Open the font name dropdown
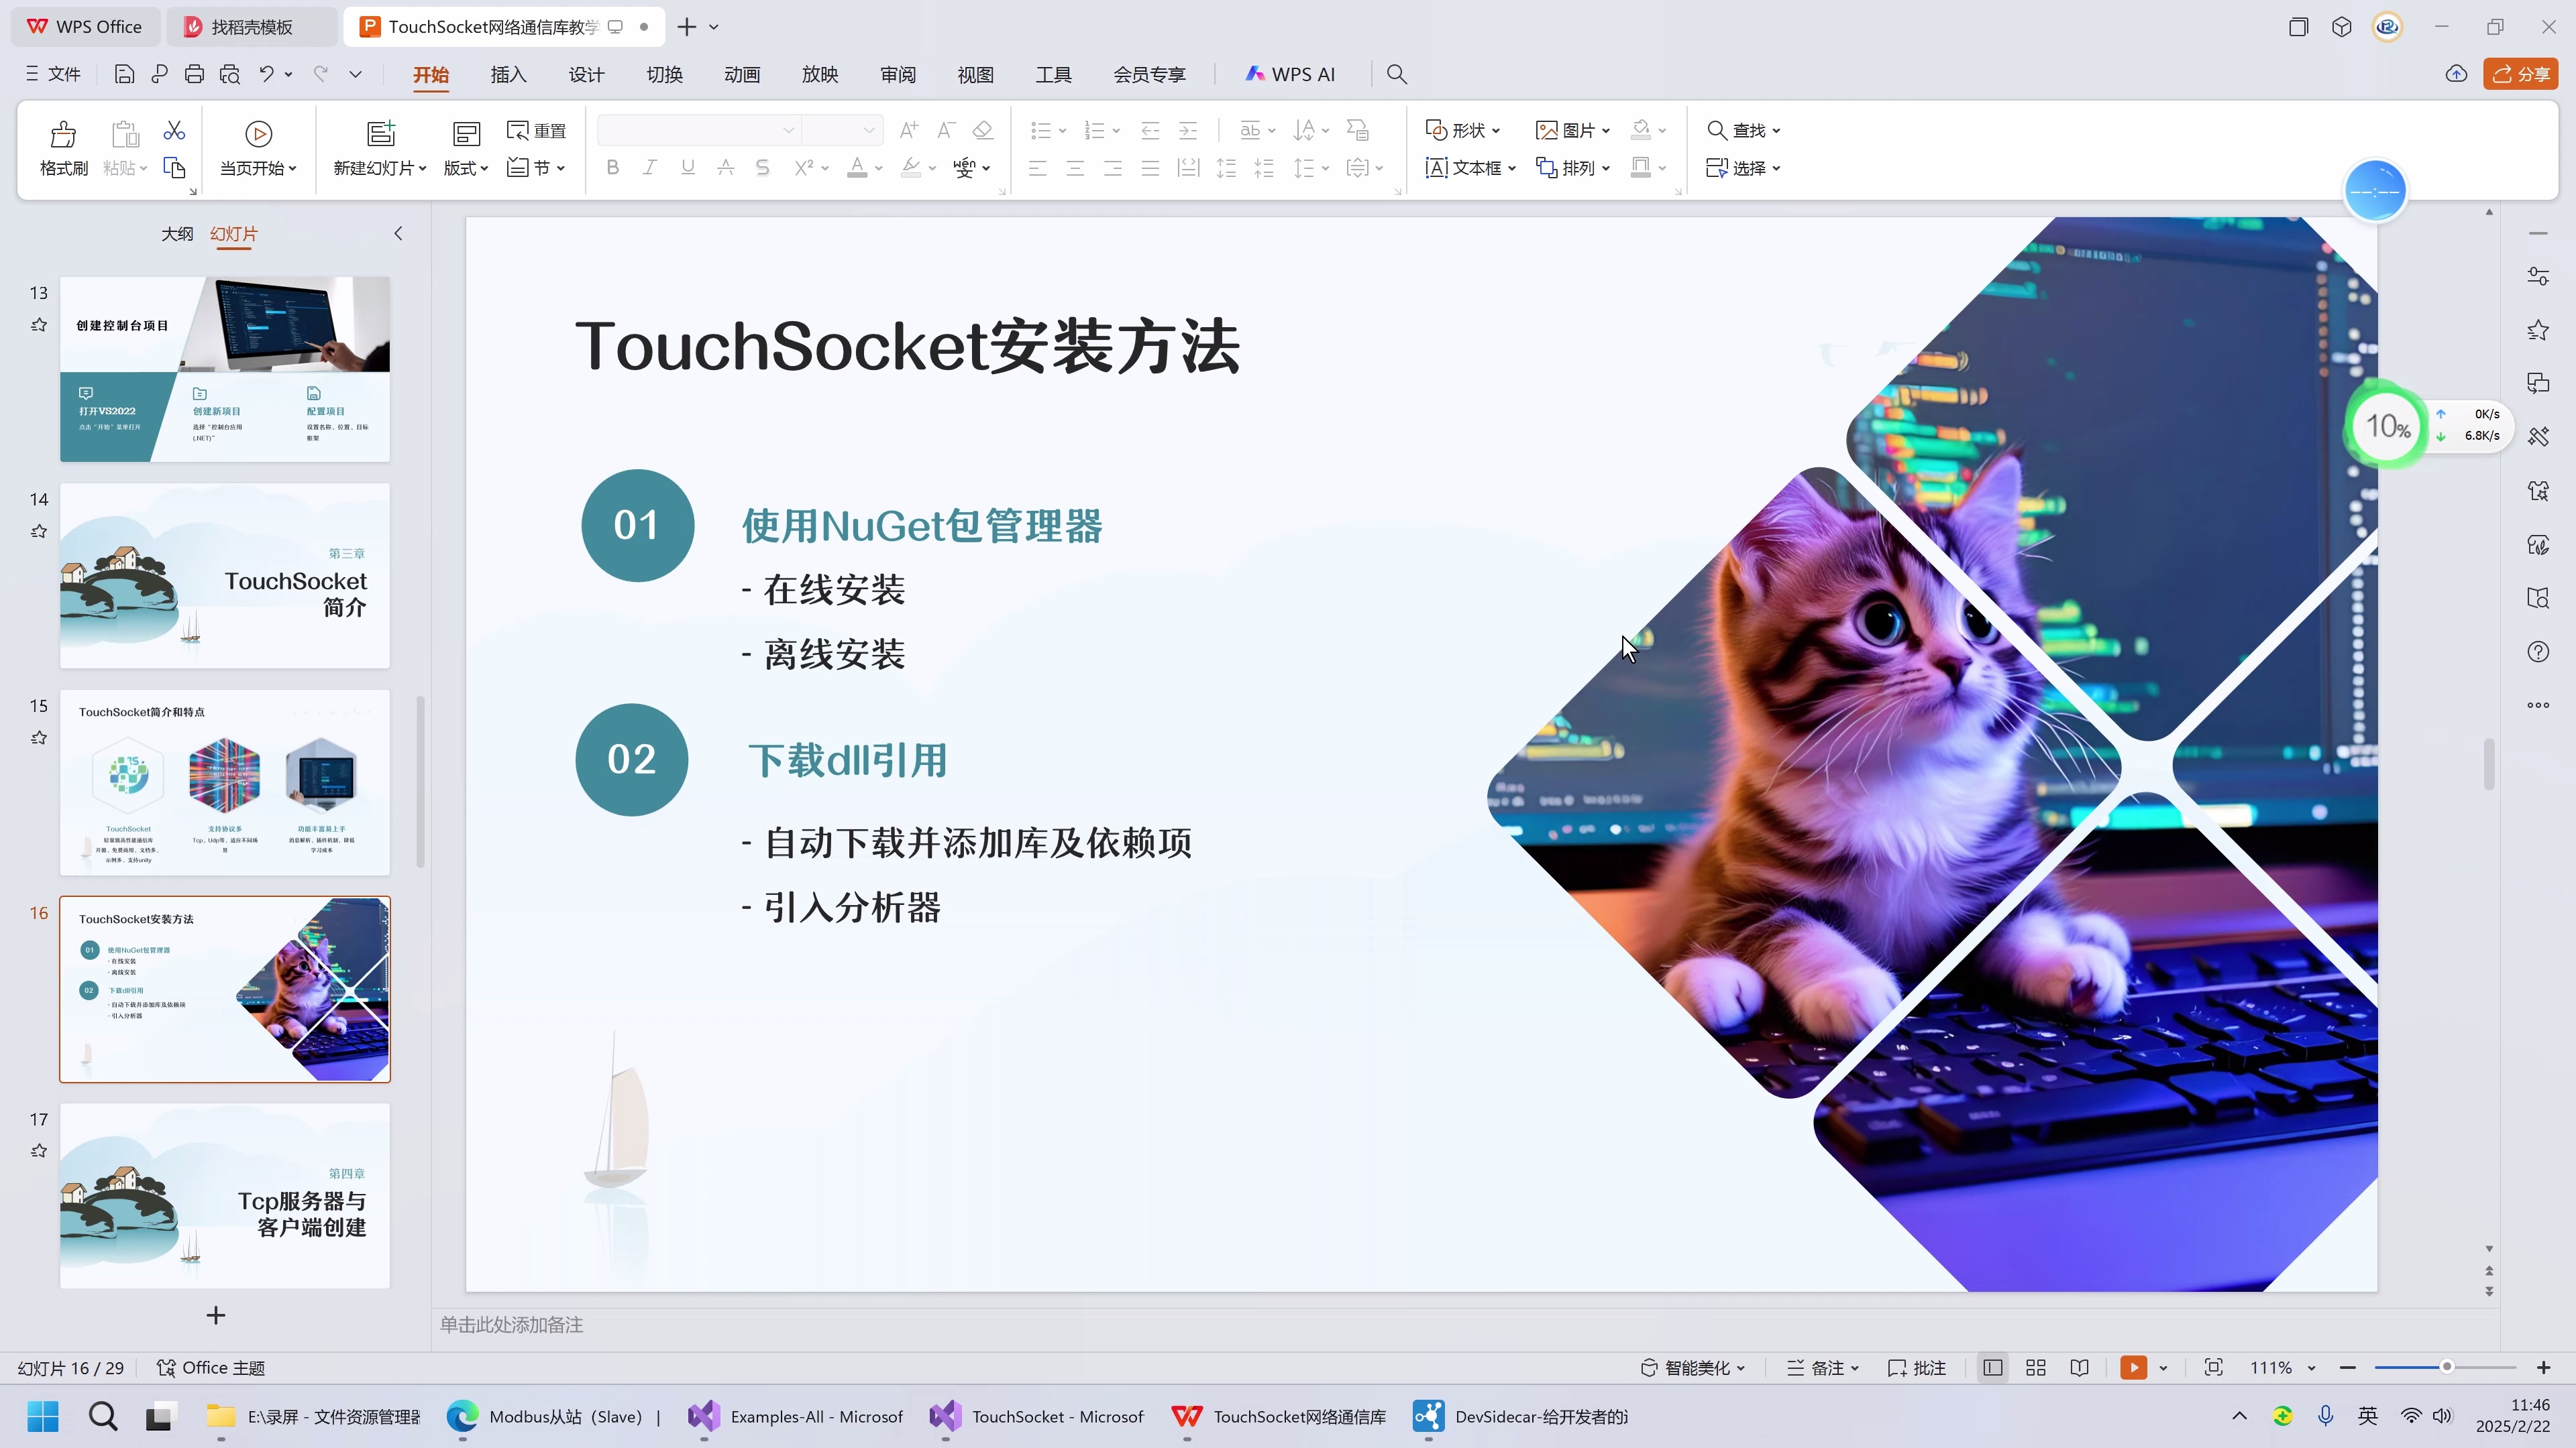Screen dimensions: 2576x1448 coord(788,130)
